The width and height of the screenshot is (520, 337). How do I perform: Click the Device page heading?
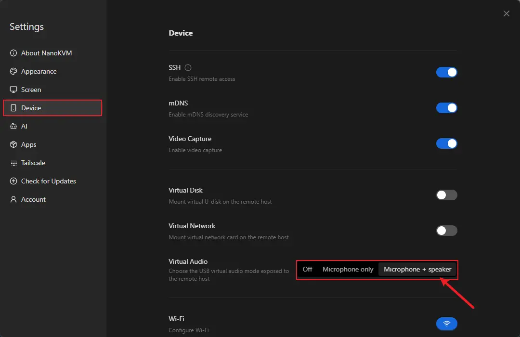point(181,33)
